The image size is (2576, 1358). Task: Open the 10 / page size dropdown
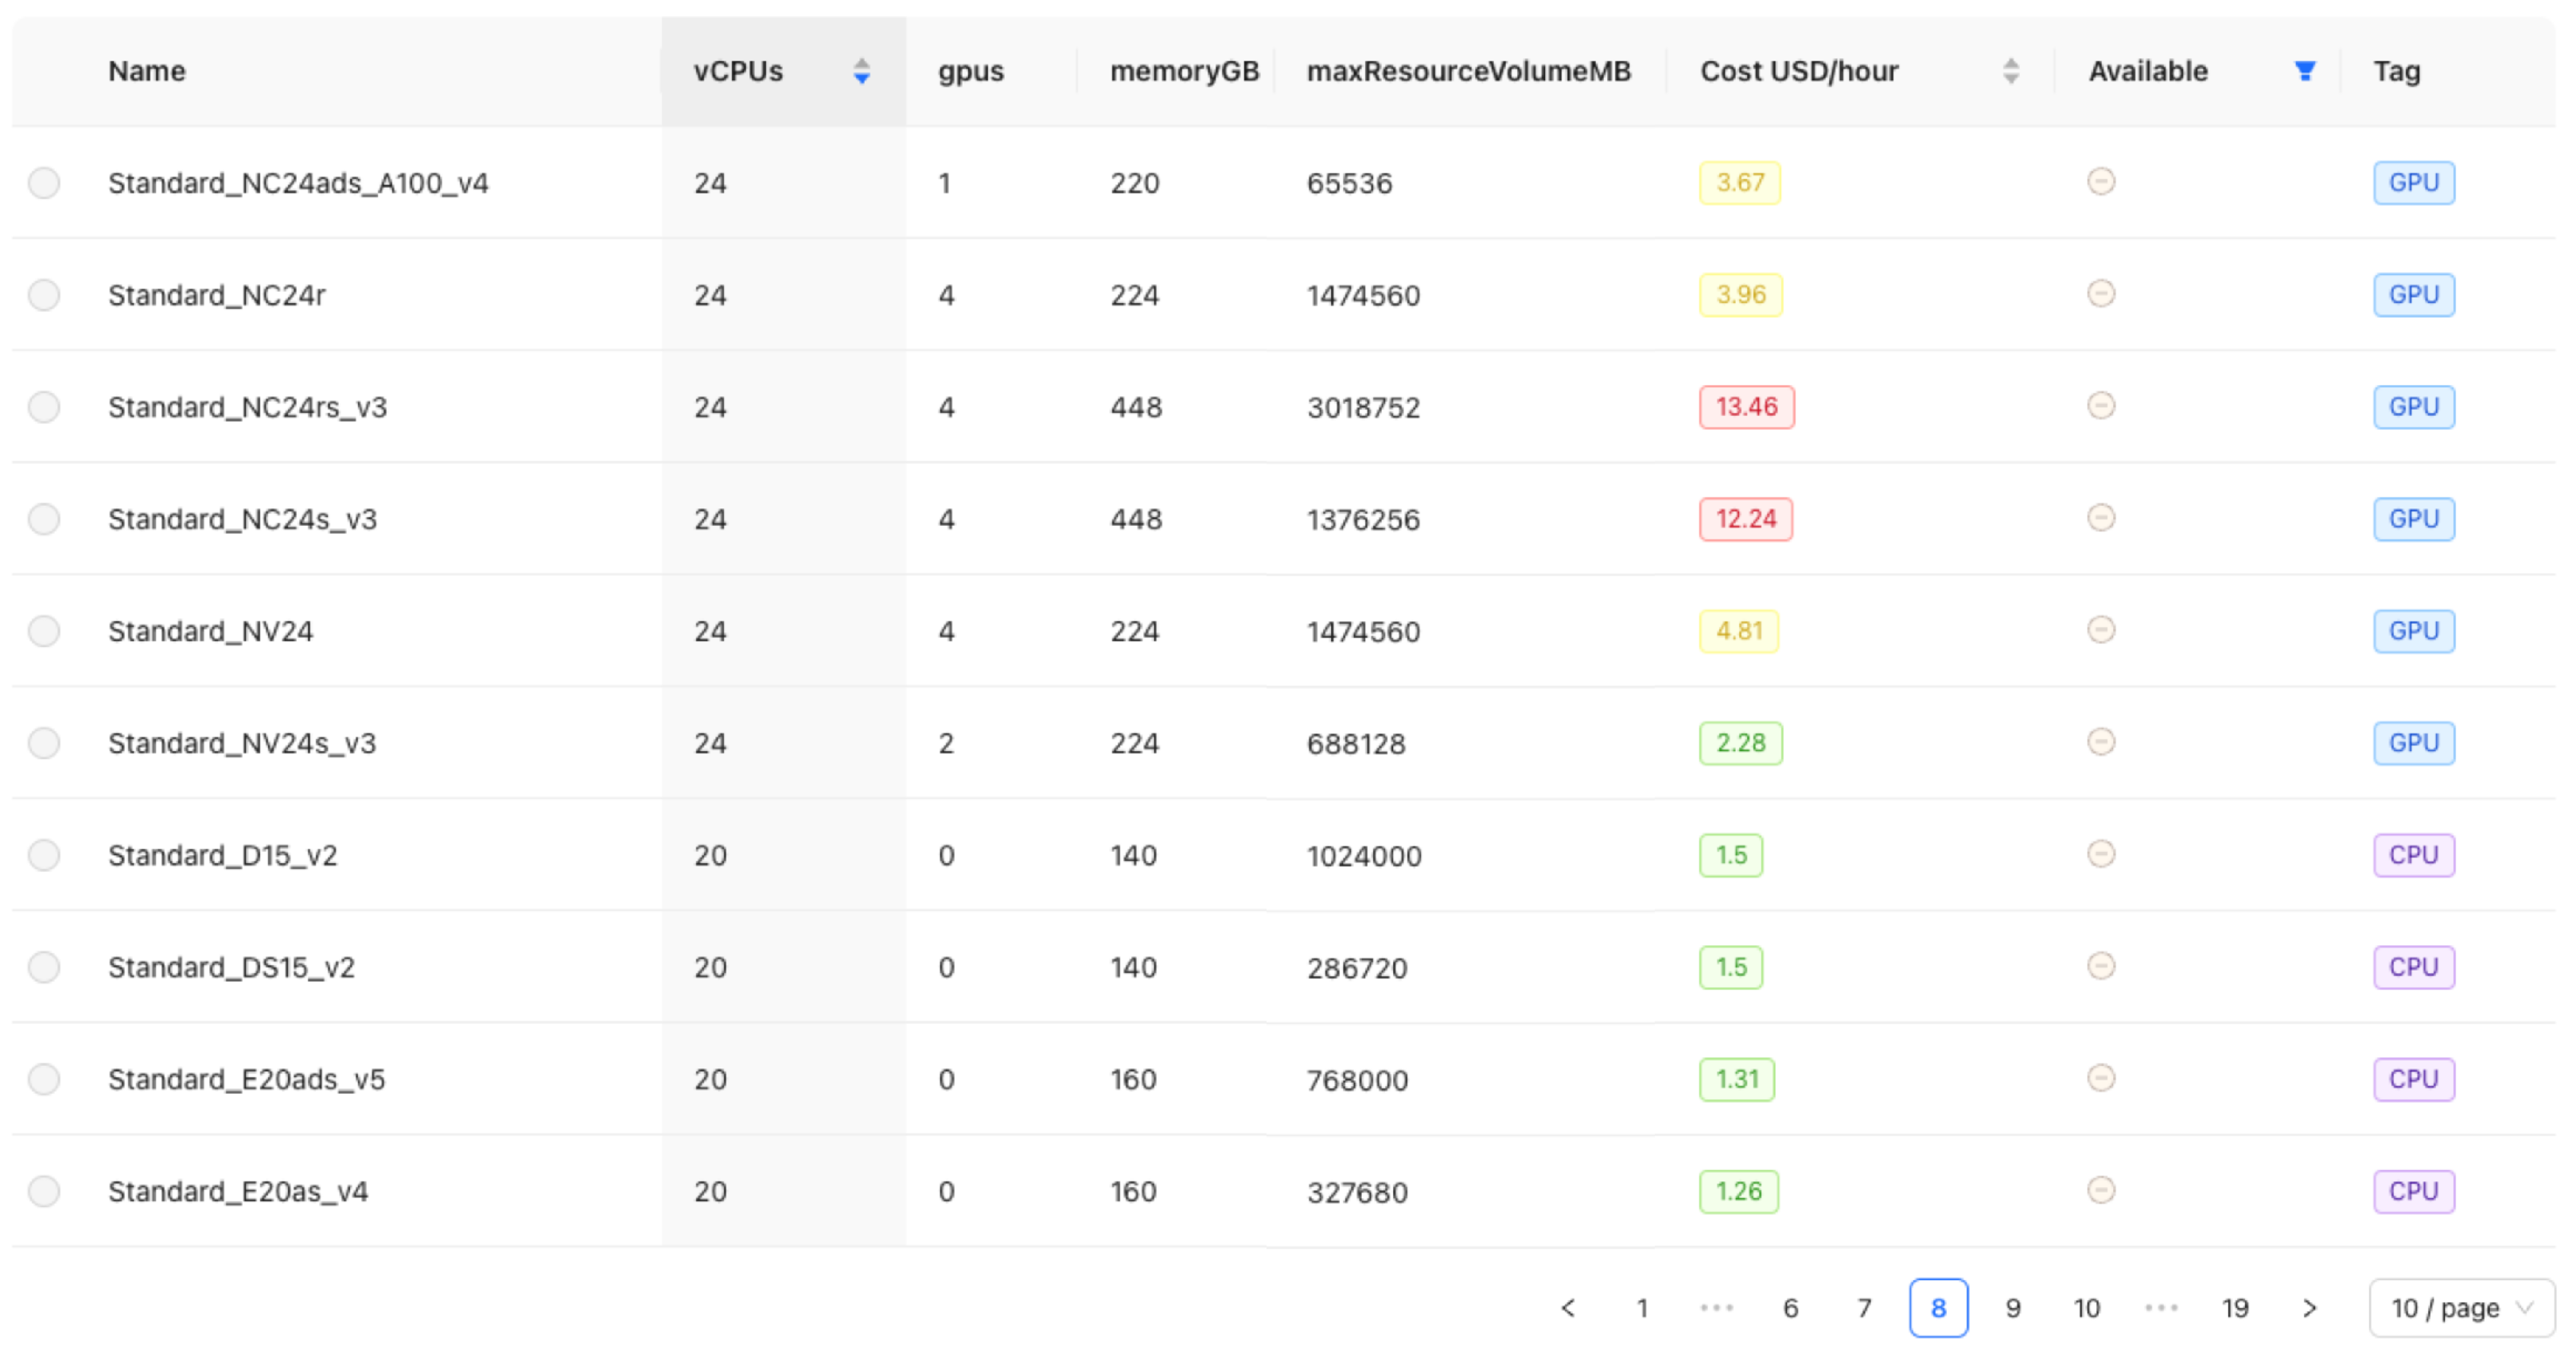[x=2461, y=1308]
